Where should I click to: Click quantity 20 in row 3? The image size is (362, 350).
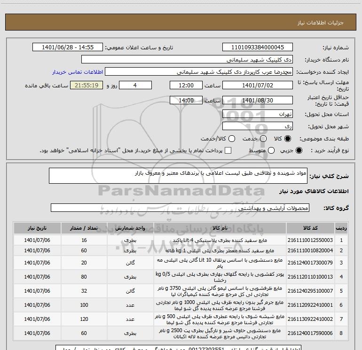coord(84,263)
